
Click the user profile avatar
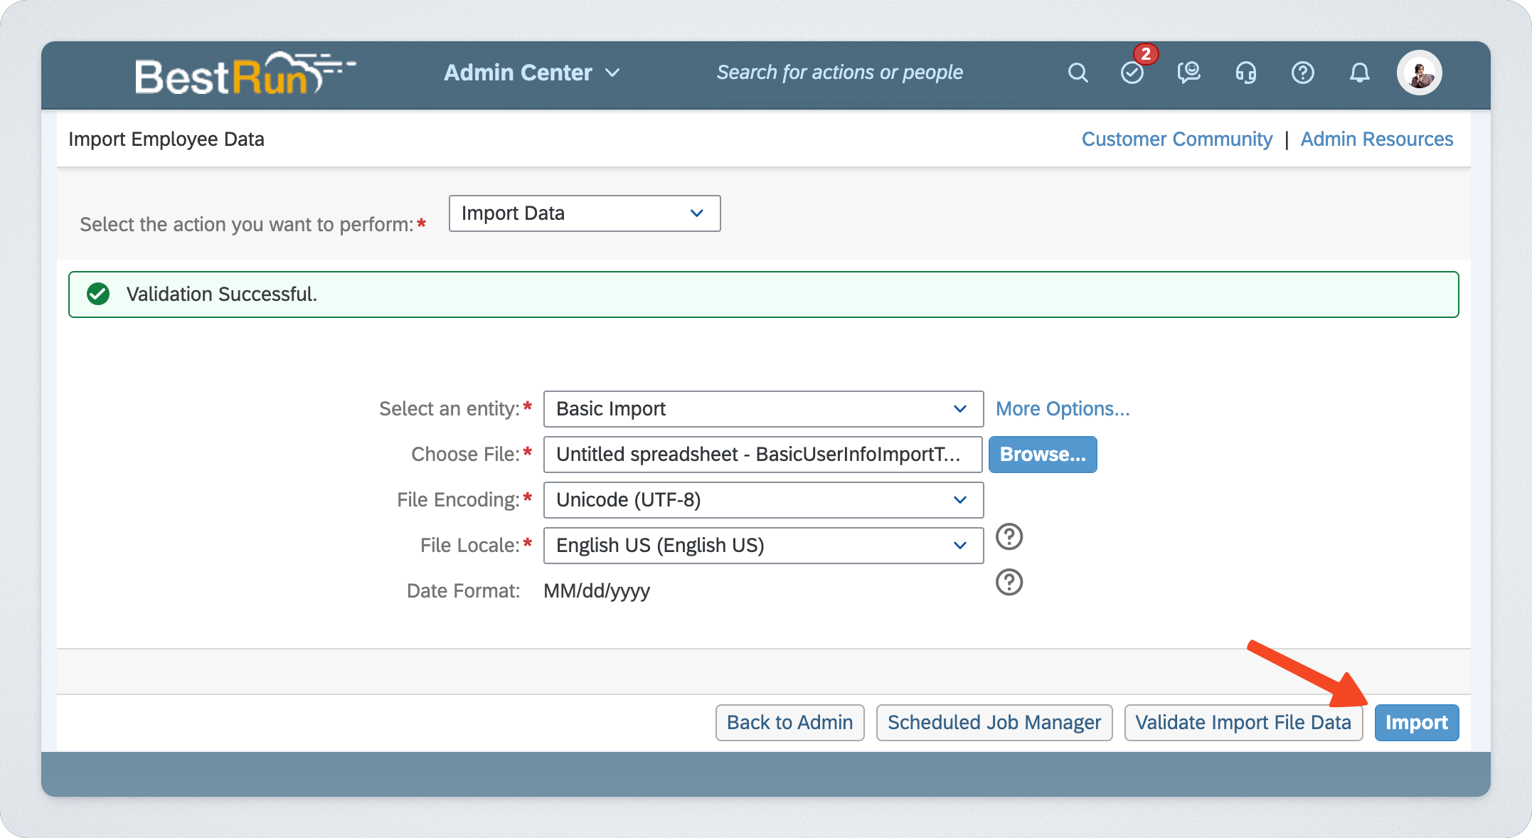pos(1419,73)
